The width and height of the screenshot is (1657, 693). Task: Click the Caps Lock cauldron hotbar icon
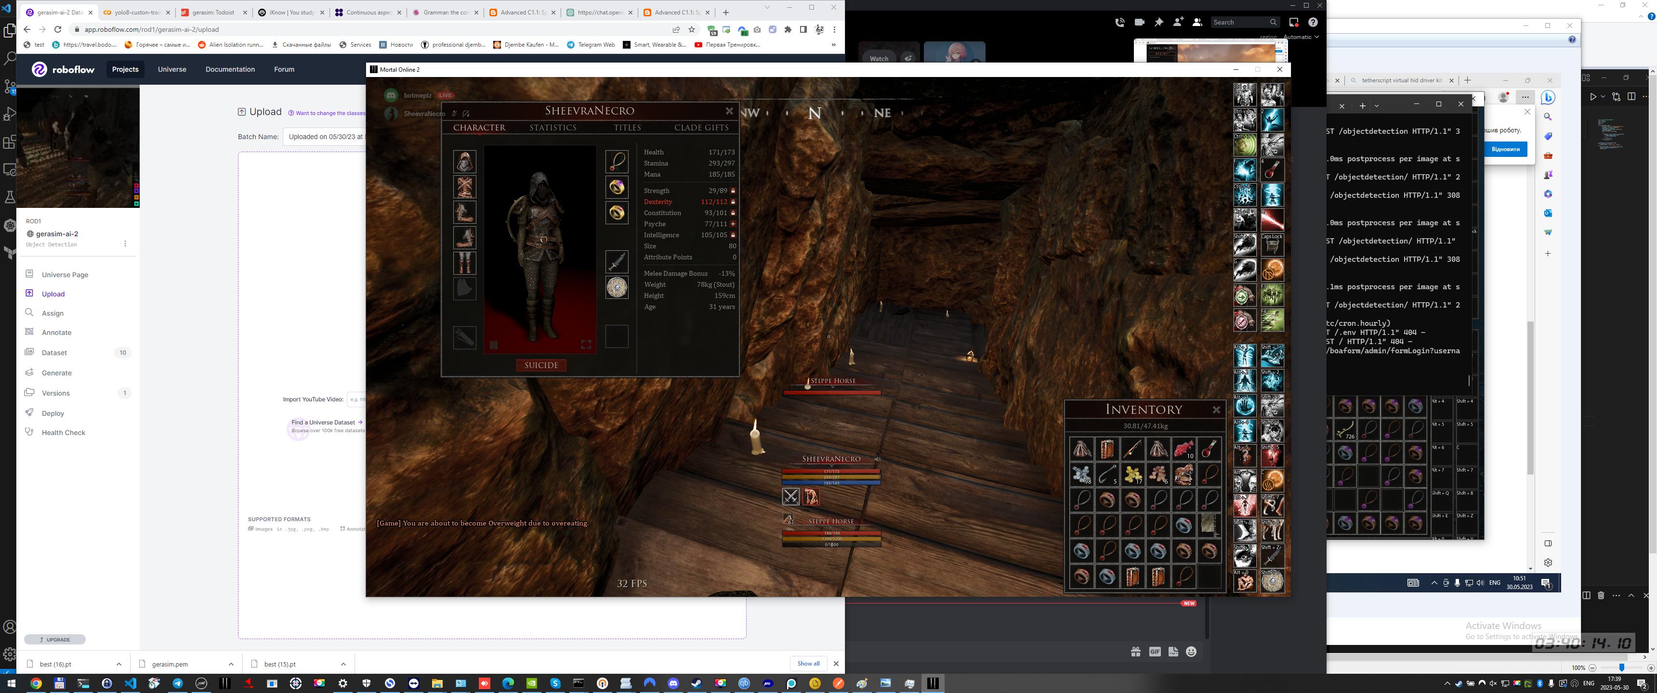point(1272,245)
